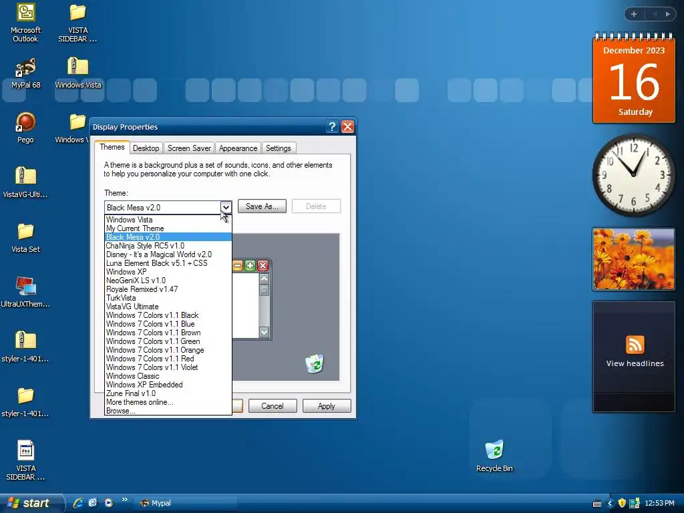684x513 pixels.
Task: Select Royale Remixed v1.47 theme
Action: (x=168, y=289)
